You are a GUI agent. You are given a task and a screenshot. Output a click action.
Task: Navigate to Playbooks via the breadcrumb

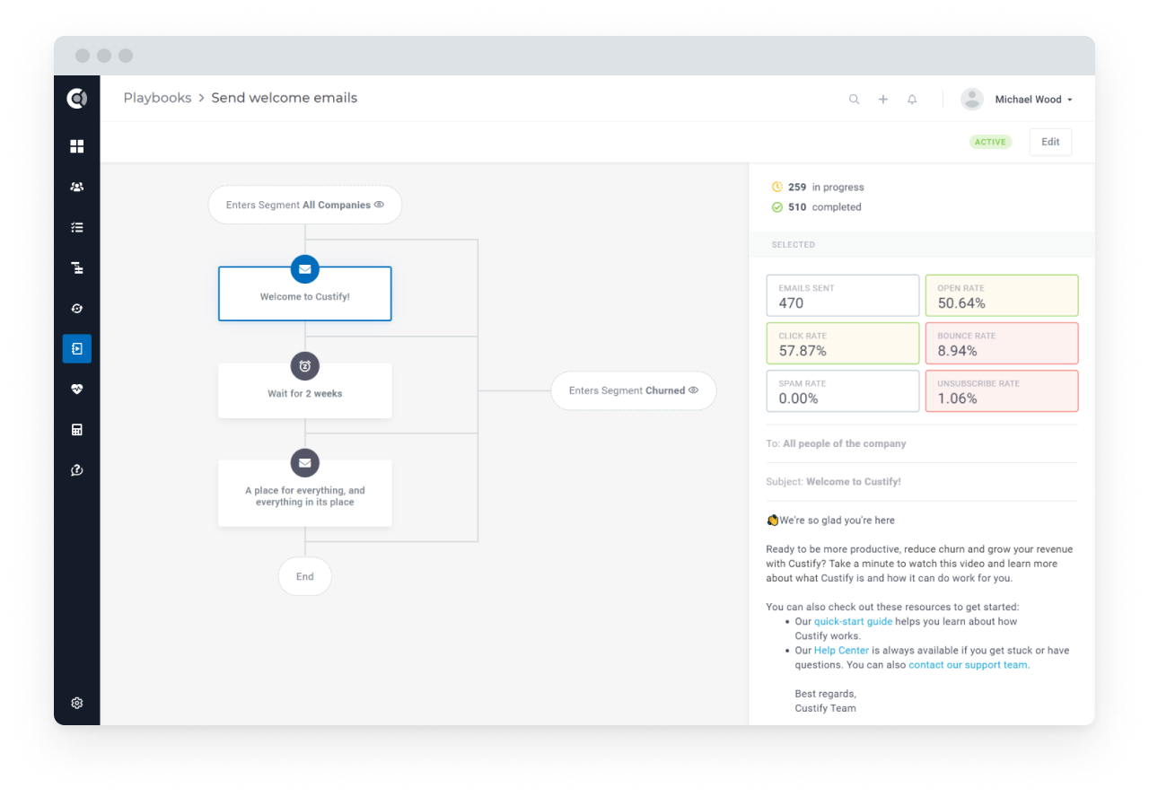pyautogui.click(x=157, y=98)
